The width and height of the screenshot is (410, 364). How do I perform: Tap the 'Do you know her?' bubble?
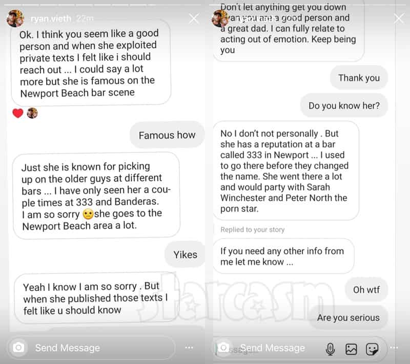(x=344, y=105)
